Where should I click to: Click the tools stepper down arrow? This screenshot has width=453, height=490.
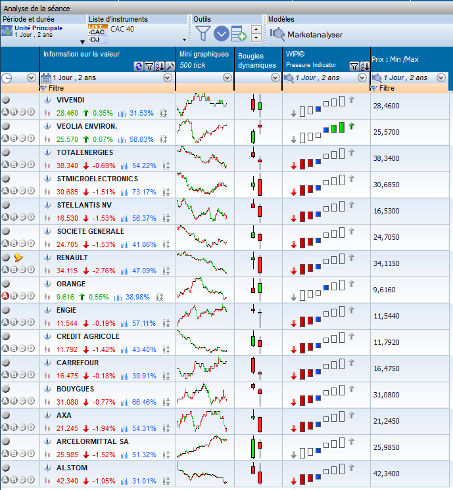click(x=256, y=38)
